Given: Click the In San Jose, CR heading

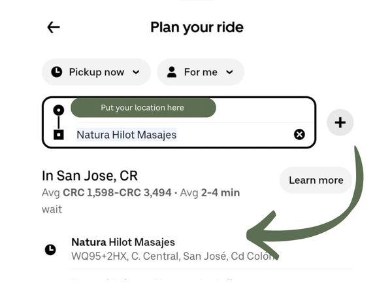Looking at the screenshot, I should (x=90, y=175).
